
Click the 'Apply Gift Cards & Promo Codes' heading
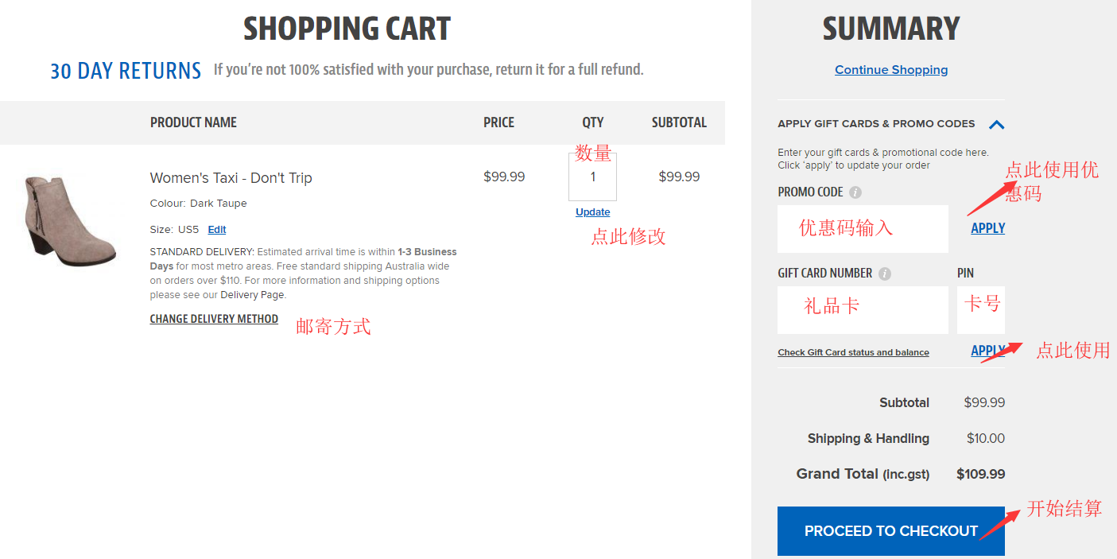coord(876,124)
